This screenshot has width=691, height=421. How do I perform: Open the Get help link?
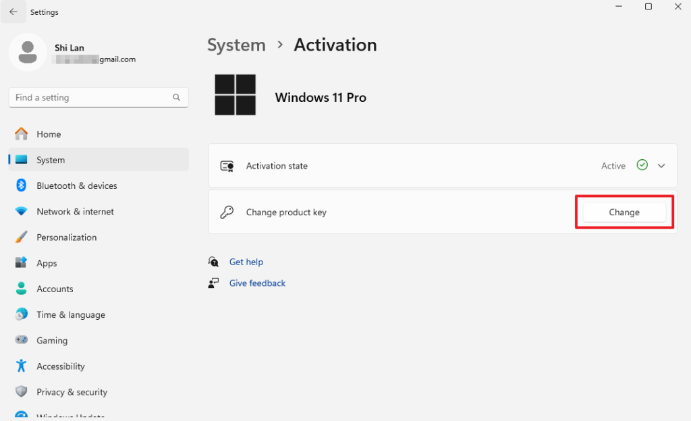point(246,262)
